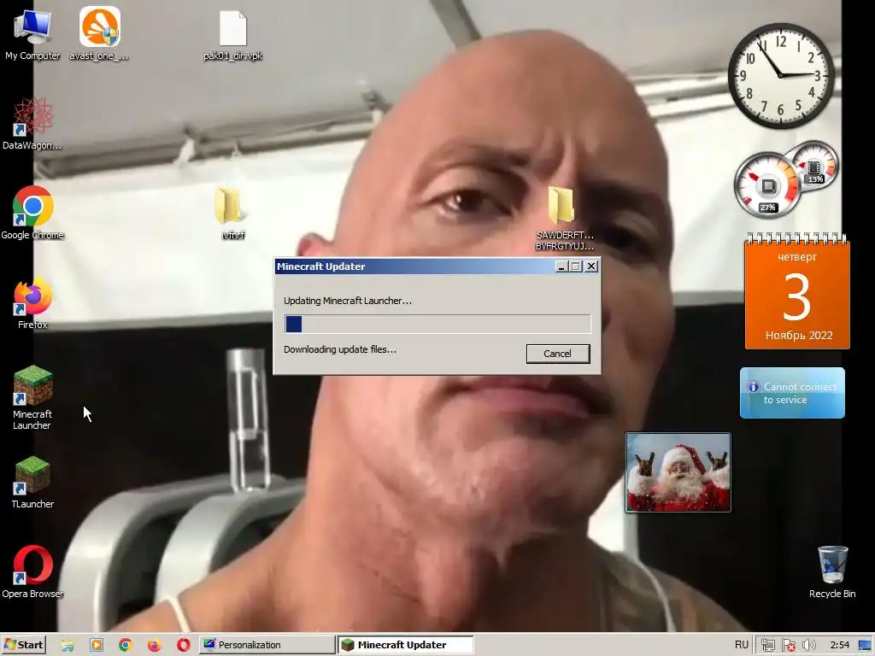Launch Opera from the taskbar quick launch
Viewport: 875px width, 656px height.
click(183, 646)
